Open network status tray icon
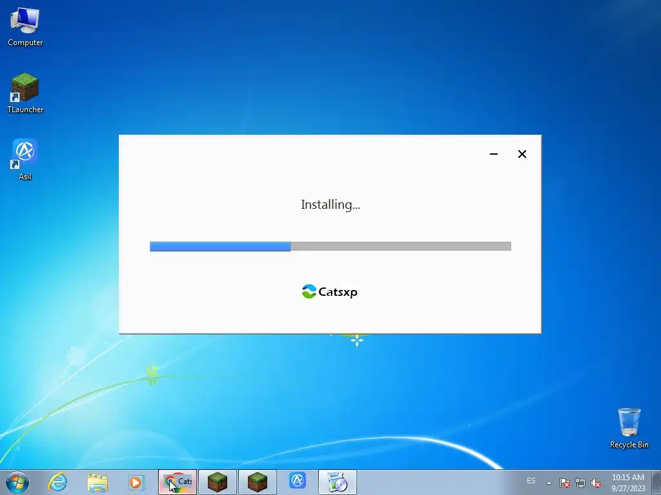The image size is (661, 495). 580,483
